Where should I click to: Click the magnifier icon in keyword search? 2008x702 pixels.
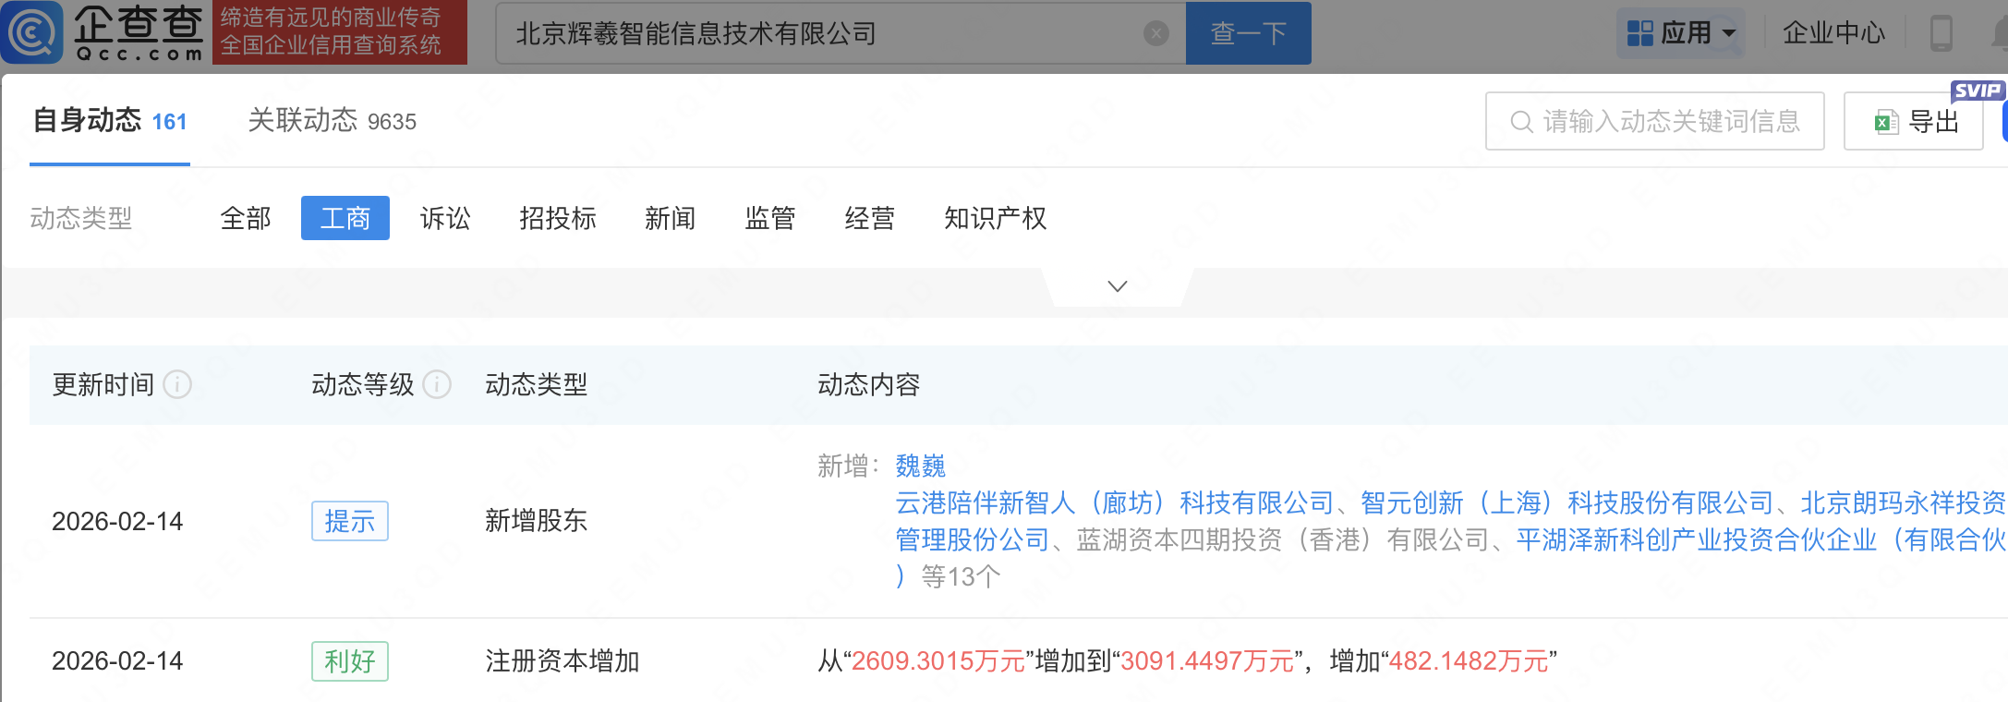tap(1520, 122)
